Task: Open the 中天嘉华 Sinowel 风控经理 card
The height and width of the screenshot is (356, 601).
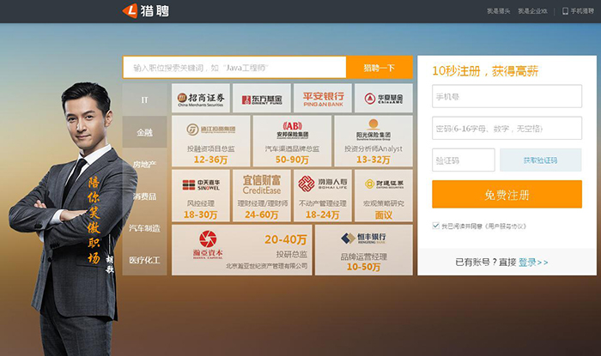Action: 201,196
